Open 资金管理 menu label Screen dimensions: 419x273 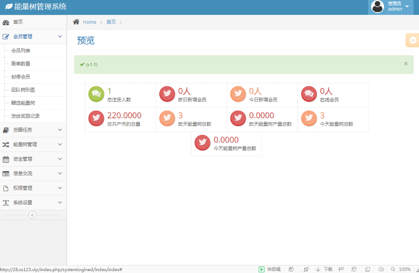coord(23,159)
